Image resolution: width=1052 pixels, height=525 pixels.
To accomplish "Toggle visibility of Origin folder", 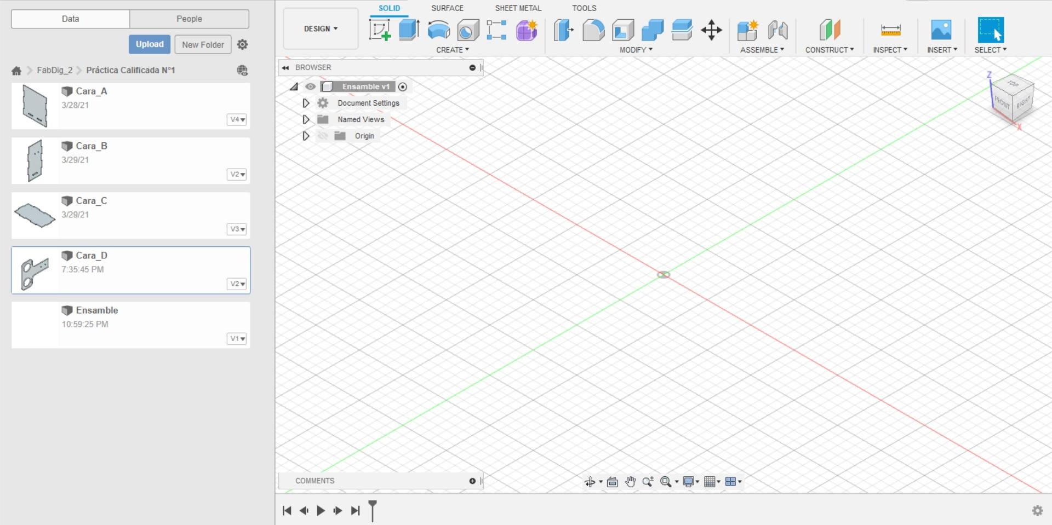I will coord(323,136).
